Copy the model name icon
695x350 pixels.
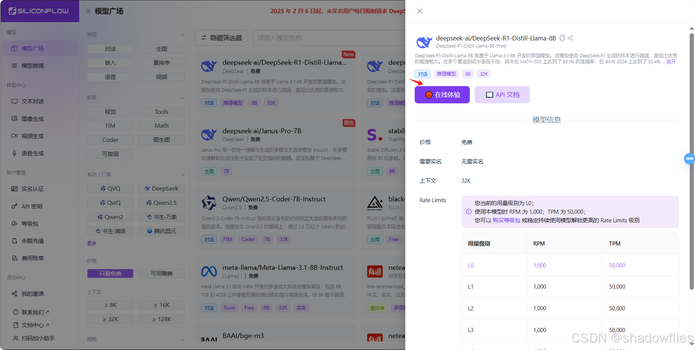562,38
